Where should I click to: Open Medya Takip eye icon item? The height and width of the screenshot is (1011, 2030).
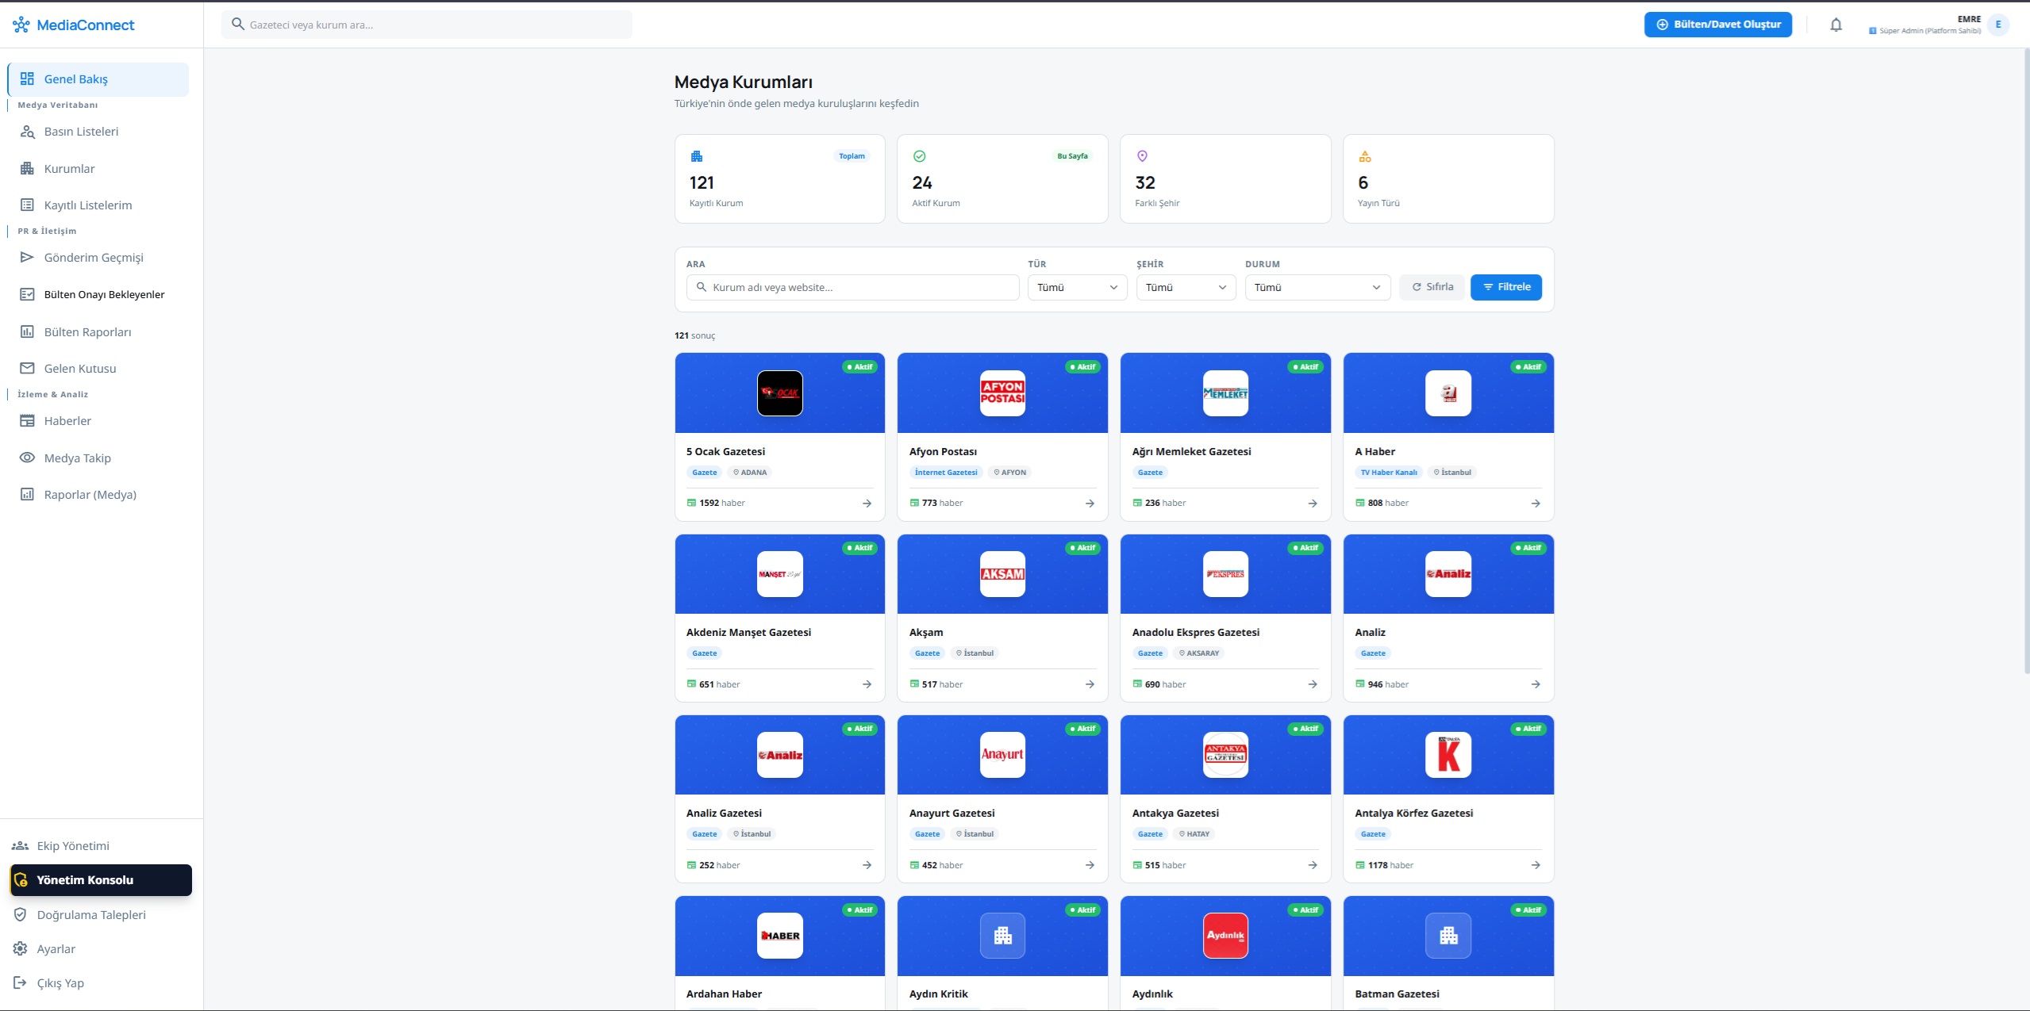pos(77,458)
